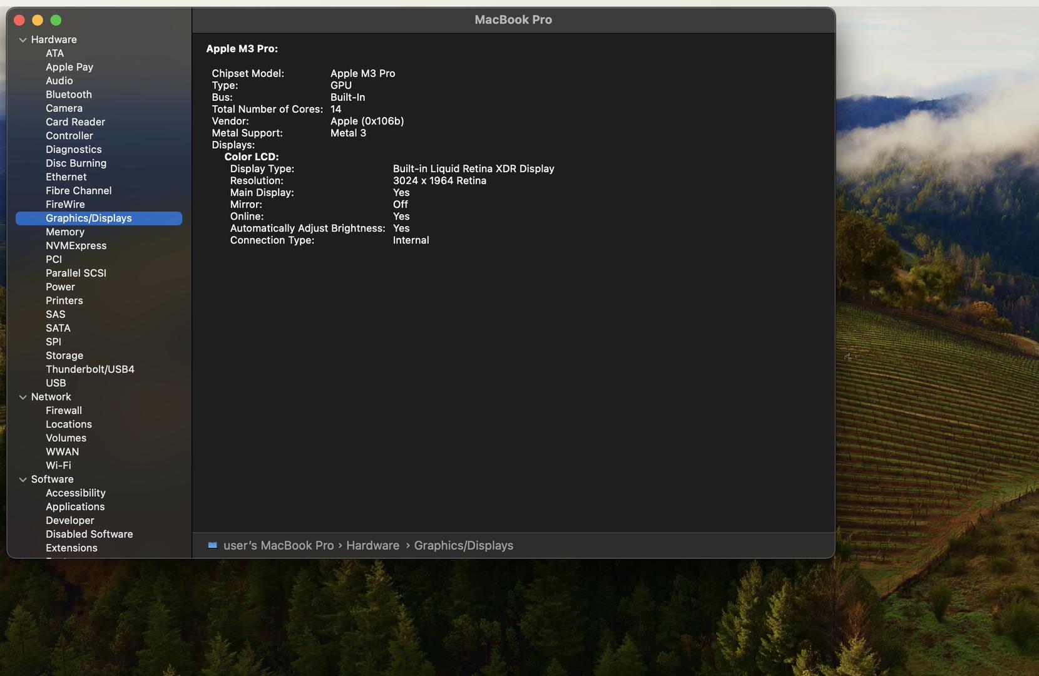Screen dimensions: 1039x676
Task: Click the green zoom window button
Action: tap(56, 21)
